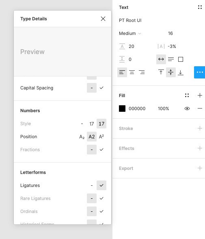Enable Capital Spacing with checkmark
This screenshot has height=239, width=205.
(x=101, y=88)
